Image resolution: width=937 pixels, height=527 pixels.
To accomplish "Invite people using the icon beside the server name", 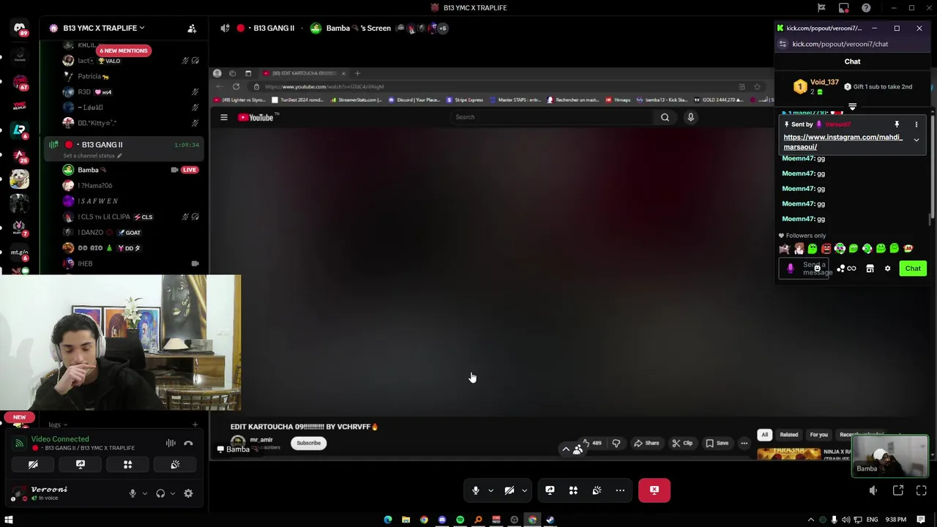I will tap(192, 28).
